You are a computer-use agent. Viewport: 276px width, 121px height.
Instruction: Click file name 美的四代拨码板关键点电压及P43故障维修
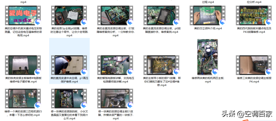pyautogui.click(x=254, y=30)
